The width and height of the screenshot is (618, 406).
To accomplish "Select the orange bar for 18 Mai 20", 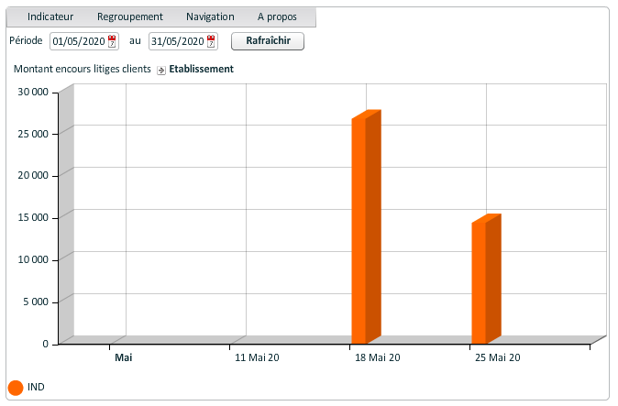I will [x=366, y=226].
